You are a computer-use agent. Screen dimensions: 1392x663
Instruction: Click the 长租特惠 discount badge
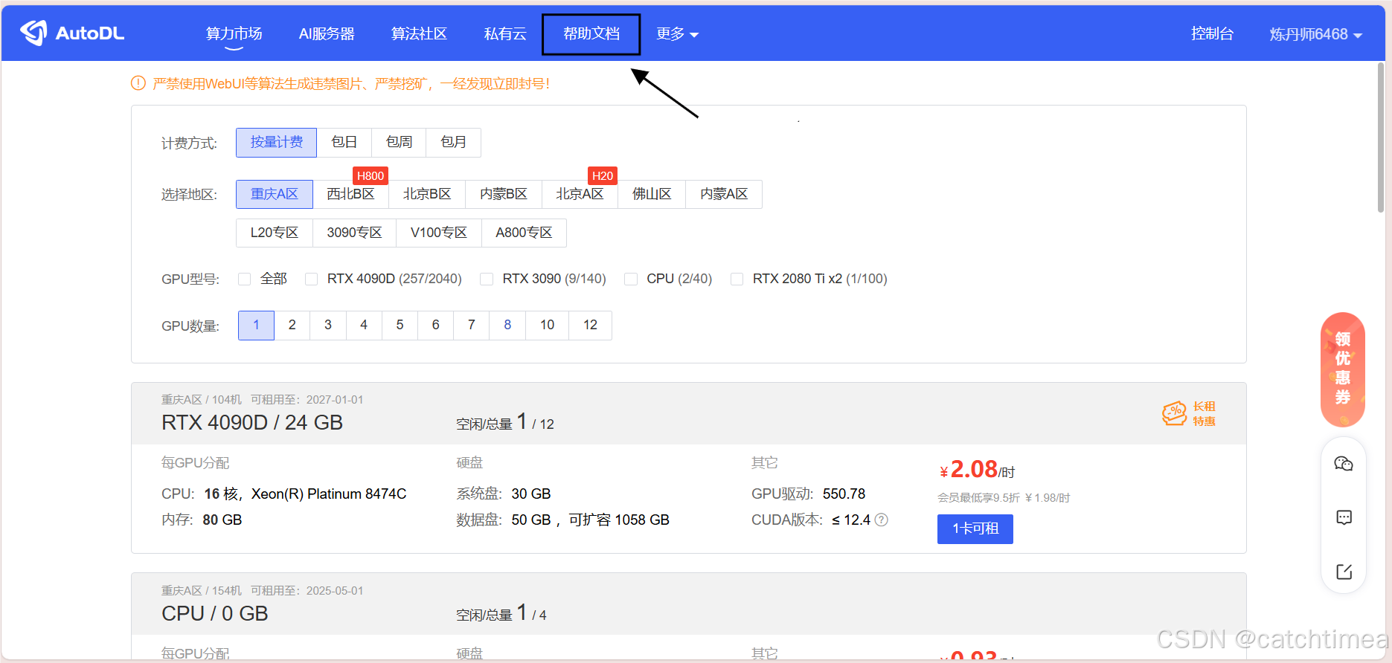tap(1189, 413)
